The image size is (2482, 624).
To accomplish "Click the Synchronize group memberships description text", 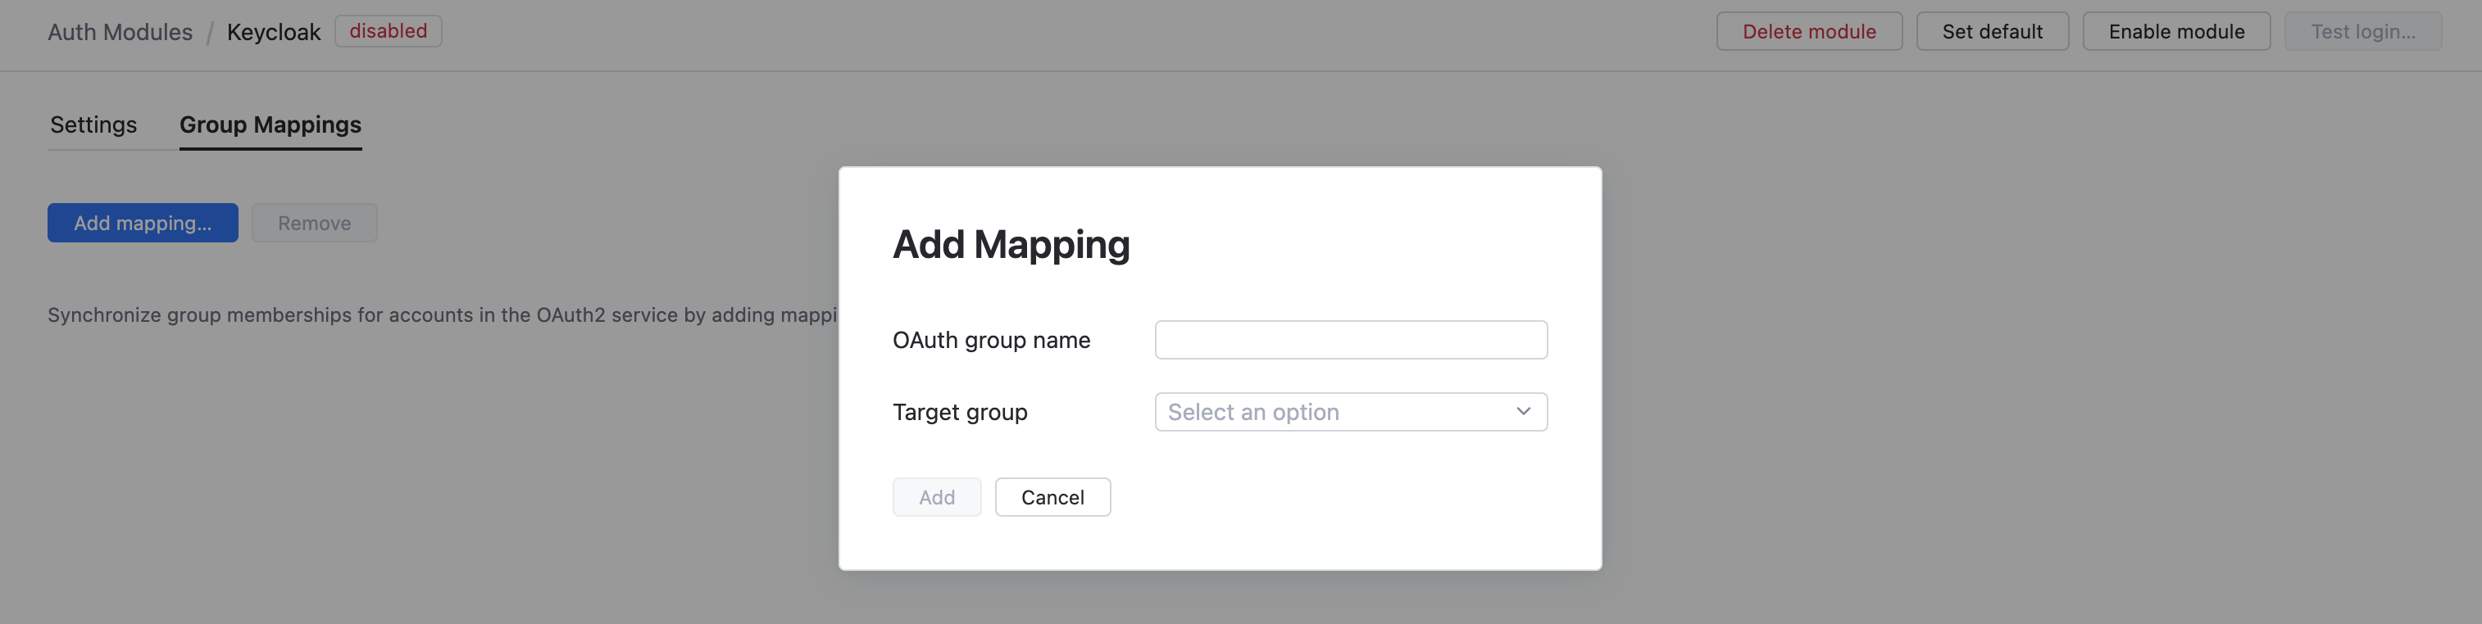I will 441,315.
